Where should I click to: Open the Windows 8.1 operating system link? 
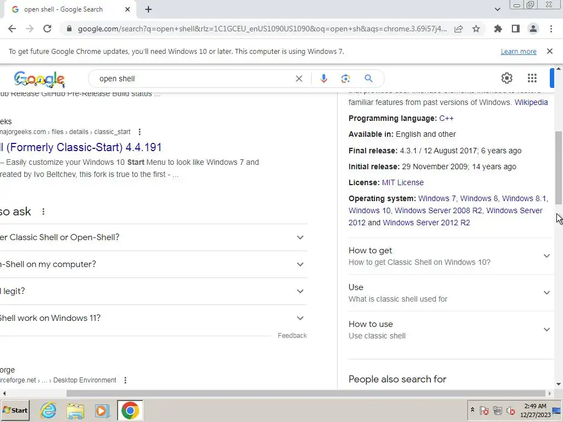pyautogui.click(x=524, y=198)
